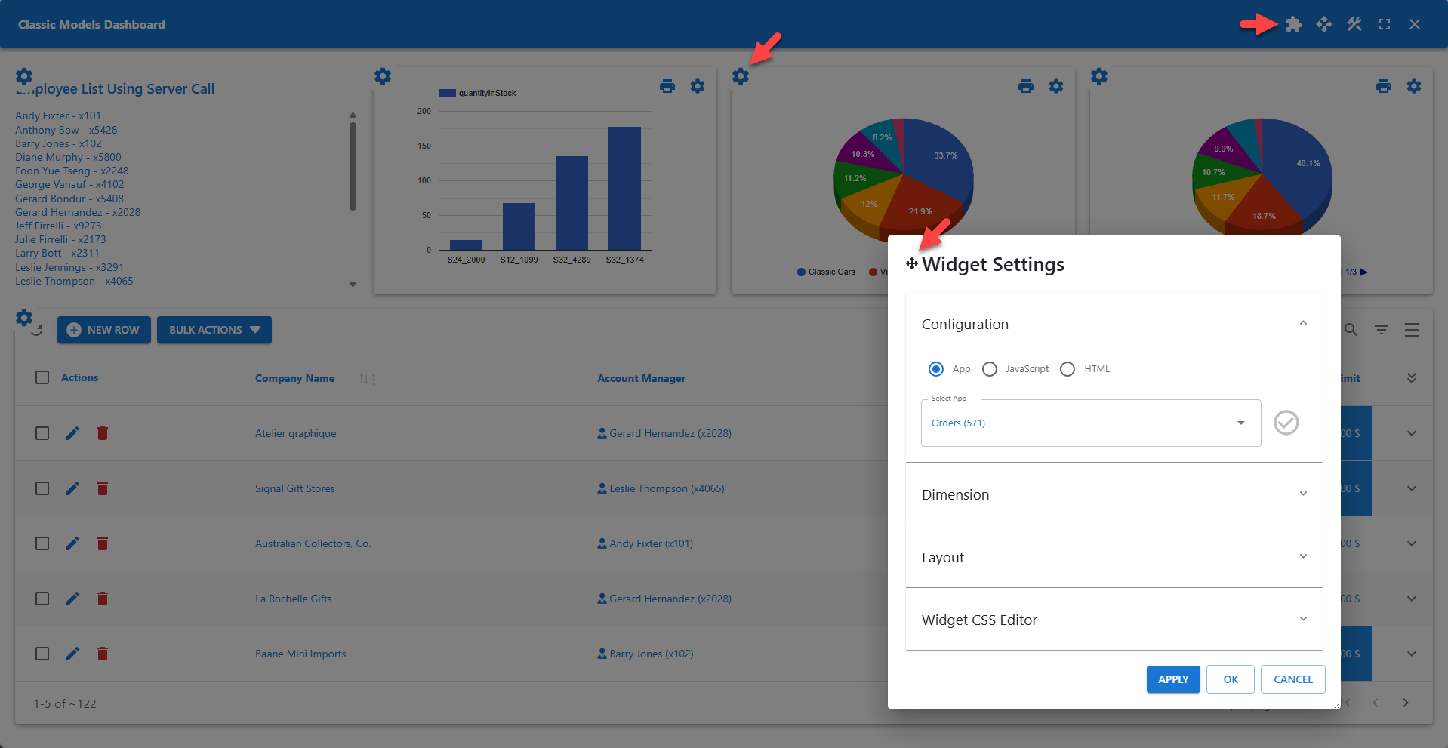The width and height of the screenshot is (1448, 748).
Task: Select the JavaScript radio button
Action: tap(990, 369)
